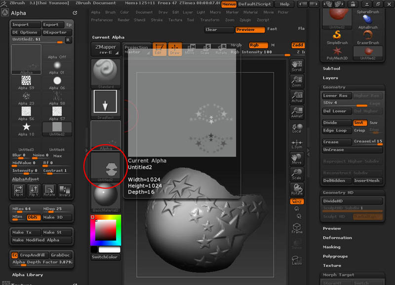Activate the Lasso selection icon
Viewport: 395px width, 285px height.
[297, 260]
